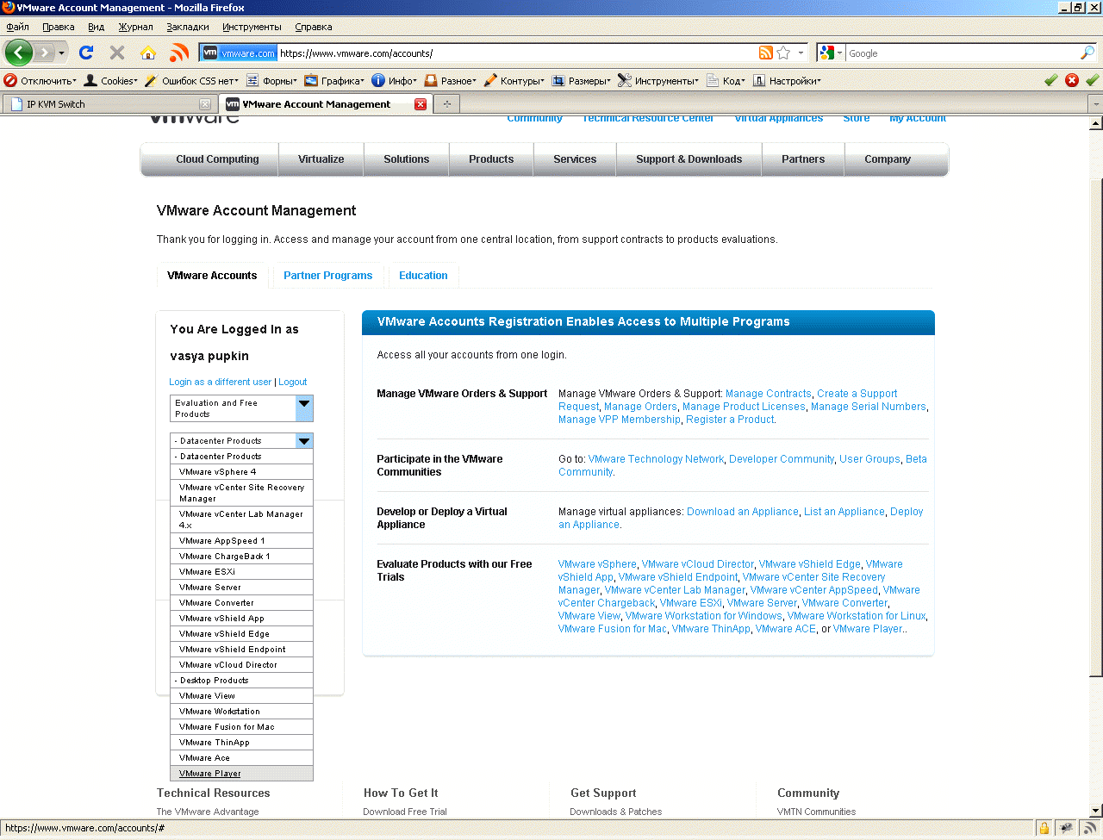
Task: Click the RSS icon in the status bar
Action: [1090, 829]
